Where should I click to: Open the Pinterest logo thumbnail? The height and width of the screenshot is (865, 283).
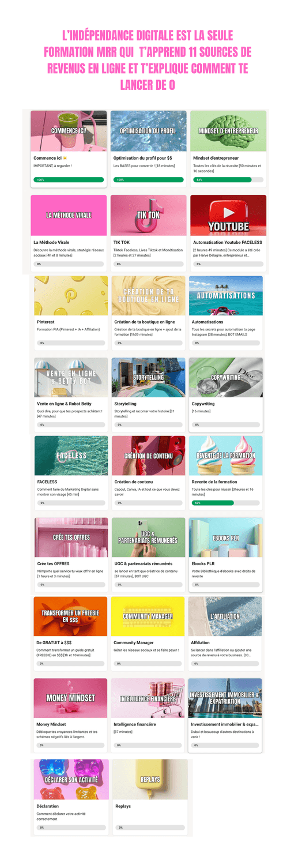(71, 295)
